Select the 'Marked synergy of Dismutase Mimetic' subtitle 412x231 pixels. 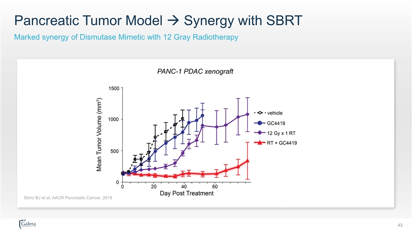coord(126,38)
